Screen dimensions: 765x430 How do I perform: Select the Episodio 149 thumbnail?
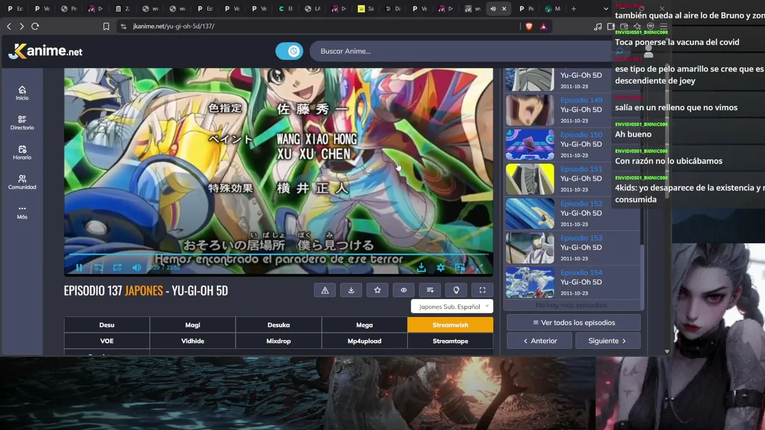click(x=530, y=110)
